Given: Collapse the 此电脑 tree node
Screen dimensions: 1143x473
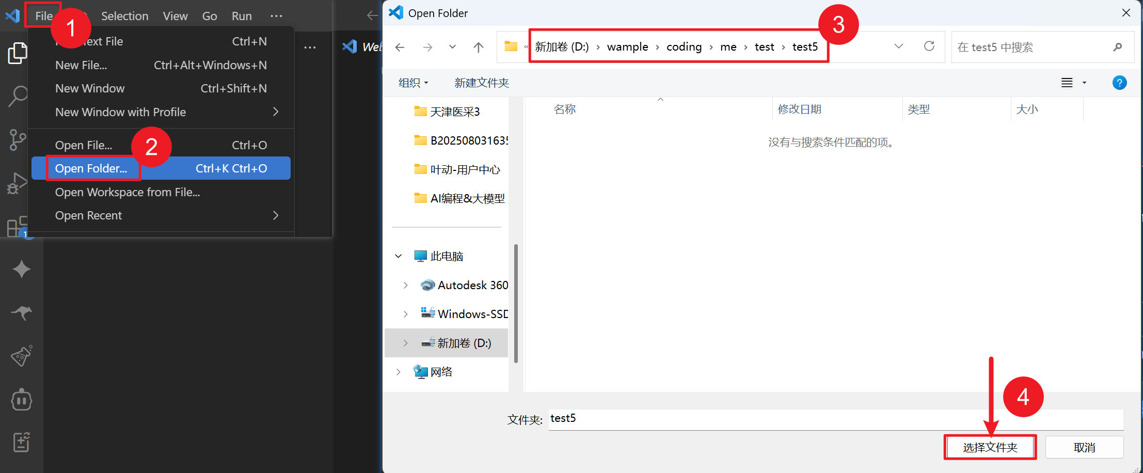Looking at the screenshot, I should (x=399, y=256).
